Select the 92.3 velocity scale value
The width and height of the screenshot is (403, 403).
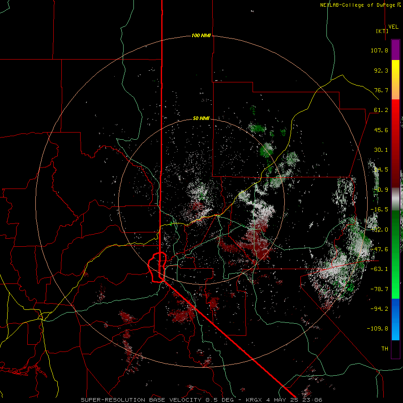point(381,70)
